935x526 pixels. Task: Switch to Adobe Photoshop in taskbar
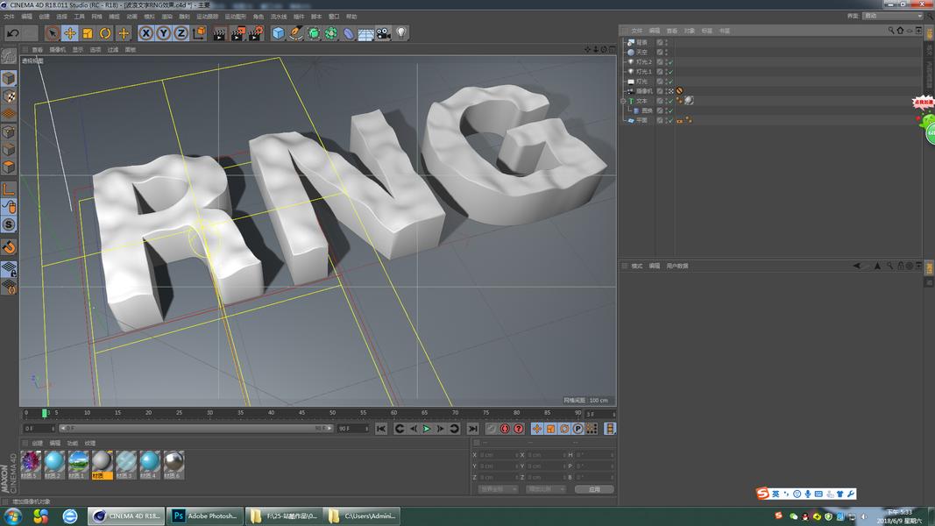[x=204, y=515]
